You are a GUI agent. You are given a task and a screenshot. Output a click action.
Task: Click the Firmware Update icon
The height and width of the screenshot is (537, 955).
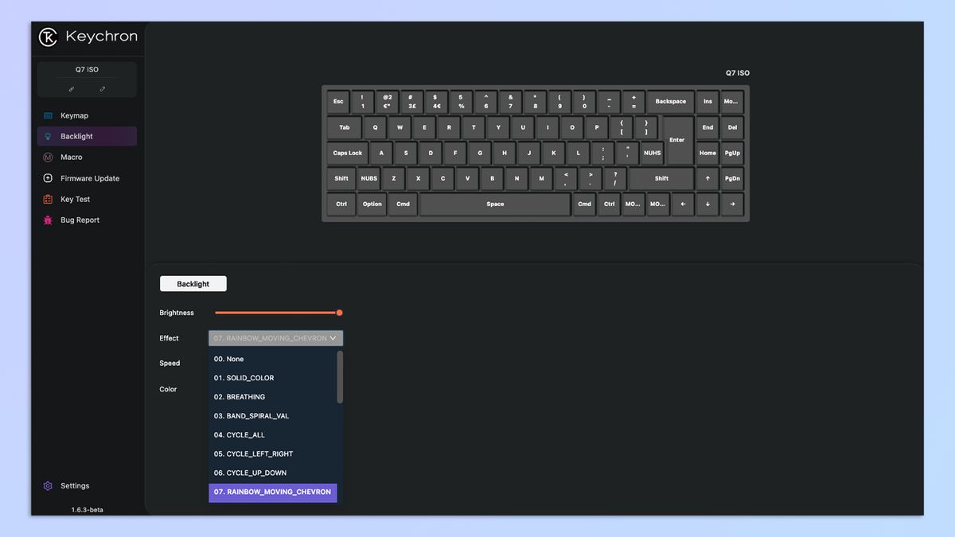(48, 178)
